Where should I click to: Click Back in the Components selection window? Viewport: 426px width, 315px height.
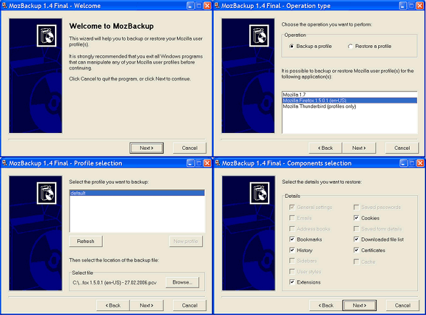(x=326, y=305)
